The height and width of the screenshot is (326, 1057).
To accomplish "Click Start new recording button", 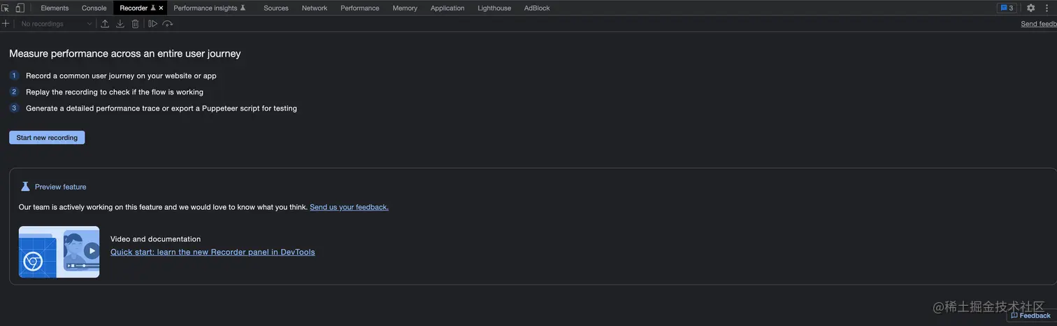I will [47, 138].
